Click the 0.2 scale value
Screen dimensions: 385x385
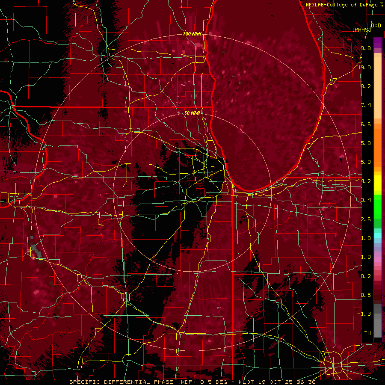(x=366, y=276)
